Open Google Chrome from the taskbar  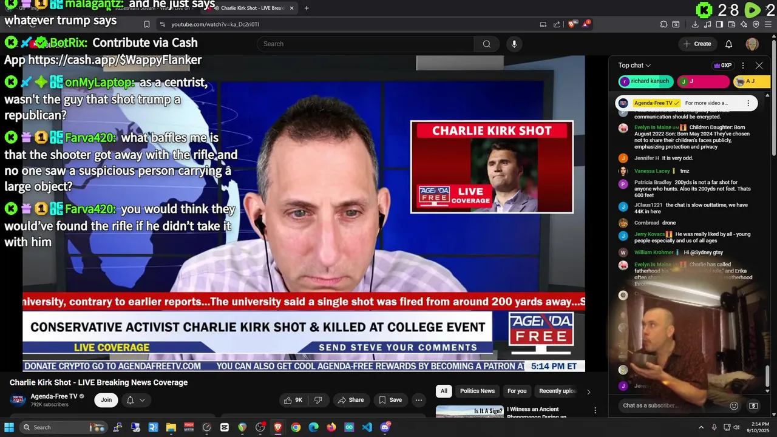point(296,427)
